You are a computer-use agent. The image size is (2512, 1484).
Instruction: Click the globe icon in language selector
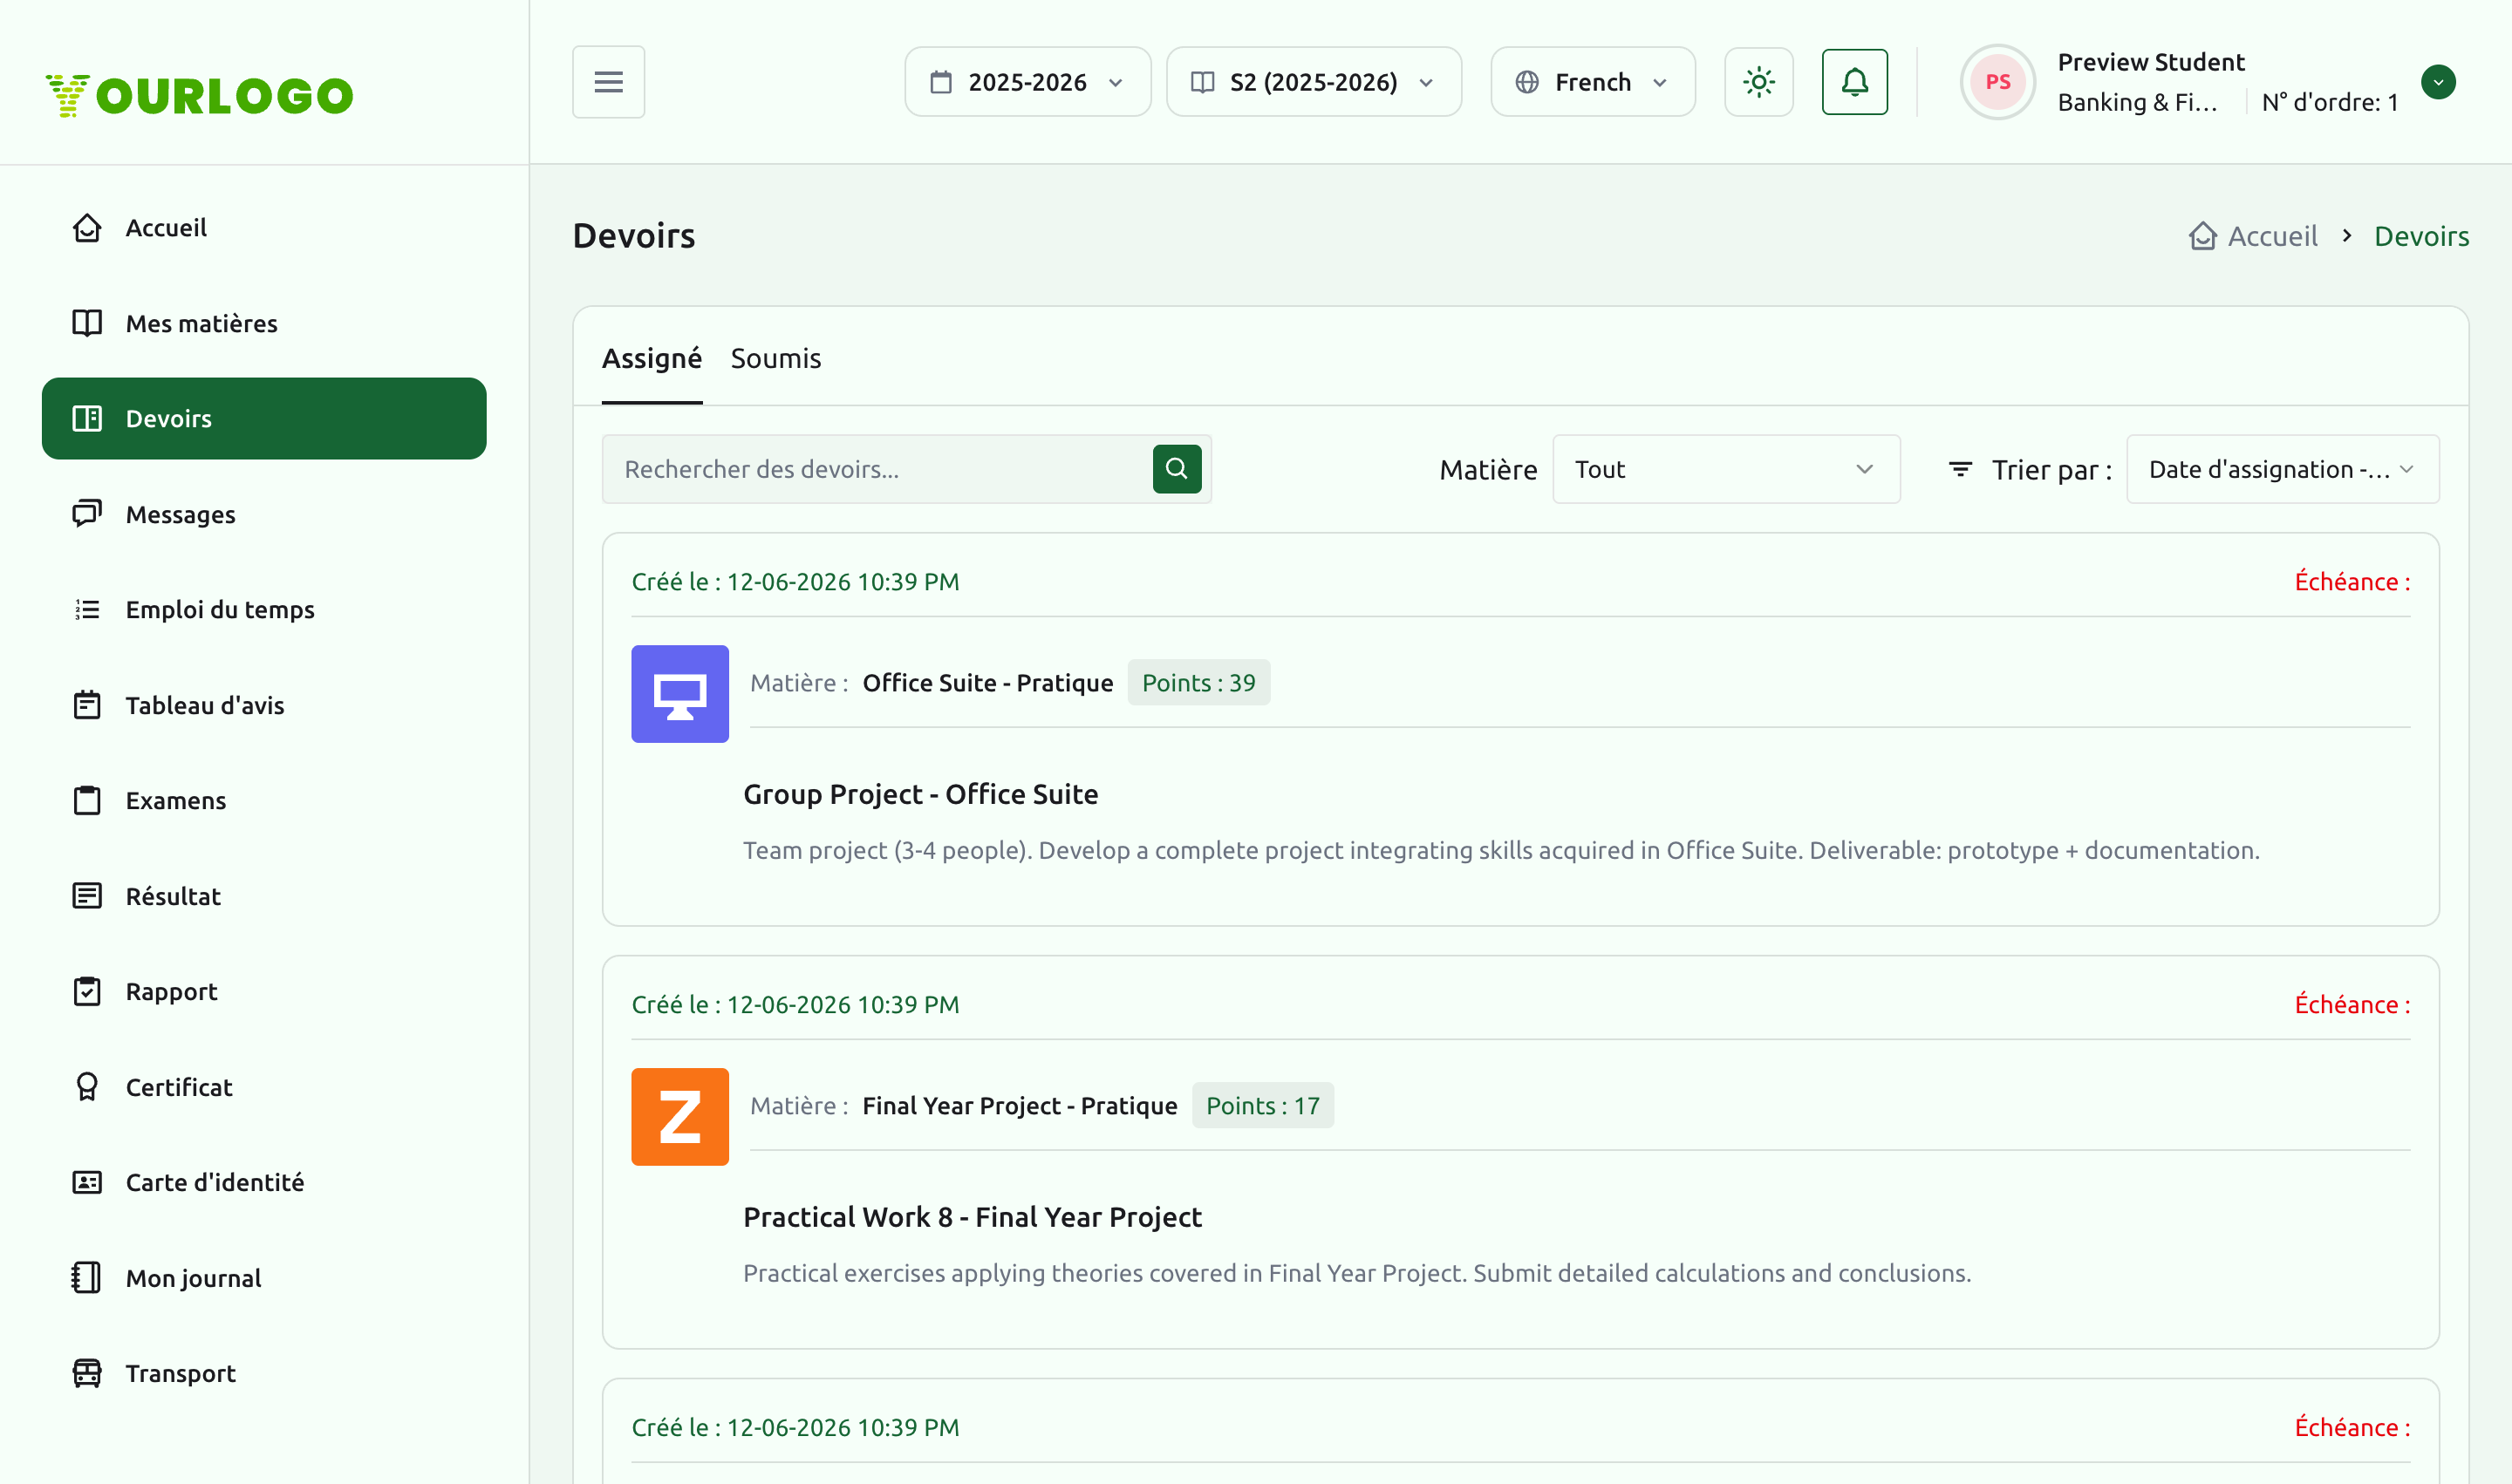coord(1526,82)
